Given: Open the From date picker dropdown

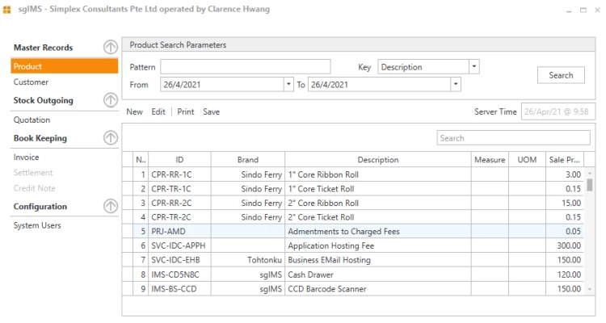Looking at the screenshot, I should [x=288, y=84].
